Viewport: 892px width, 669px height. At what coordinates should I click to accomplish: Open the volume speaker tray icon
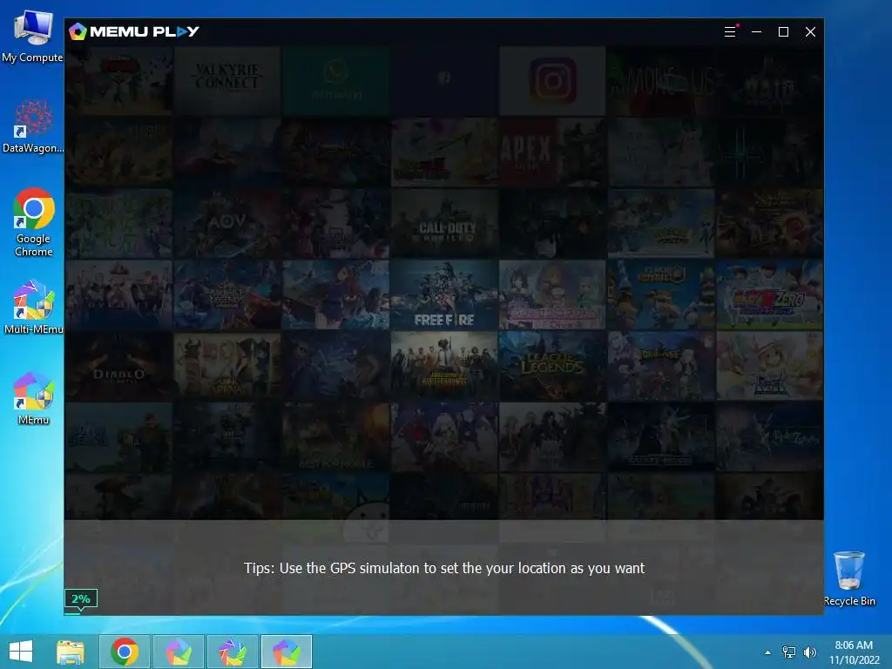point(809,652)
